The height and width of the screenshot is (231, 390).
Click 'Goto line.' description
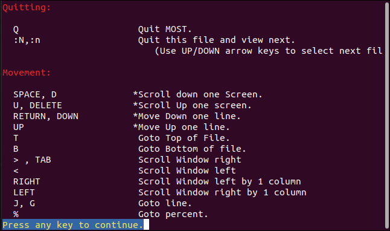[165, 204]
